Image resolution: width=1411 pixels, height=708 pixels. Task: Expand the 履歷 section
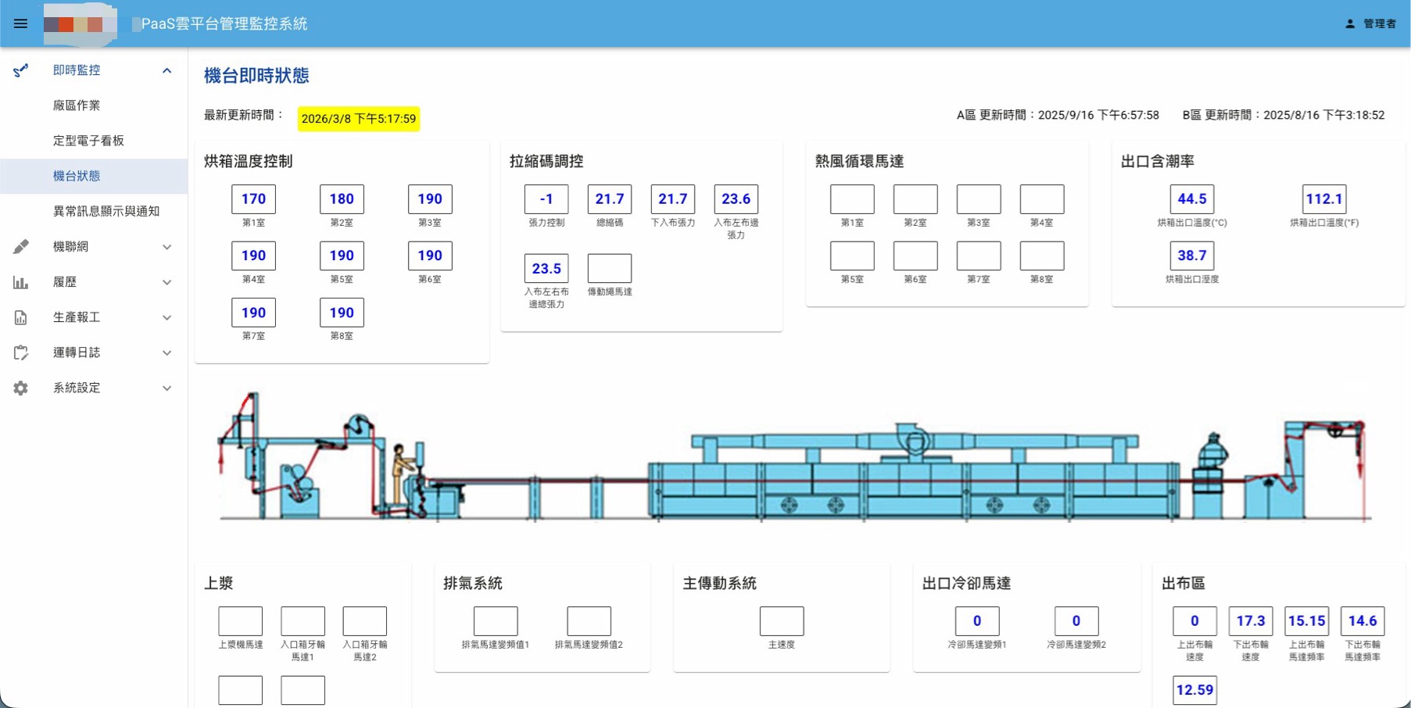(x=167, y=281)
